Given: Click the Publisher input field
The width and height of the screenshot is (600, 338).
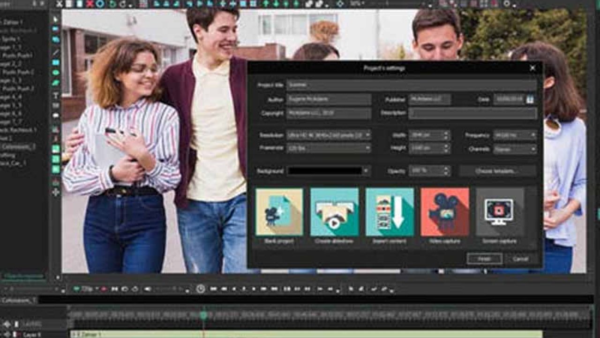Looking at the screenshot, I should [x=430, y=100].
